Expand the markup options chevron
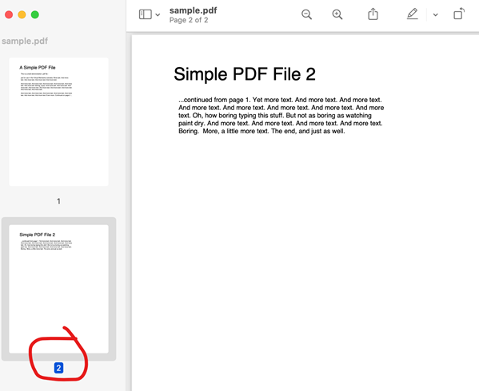 tap(436, 14)
